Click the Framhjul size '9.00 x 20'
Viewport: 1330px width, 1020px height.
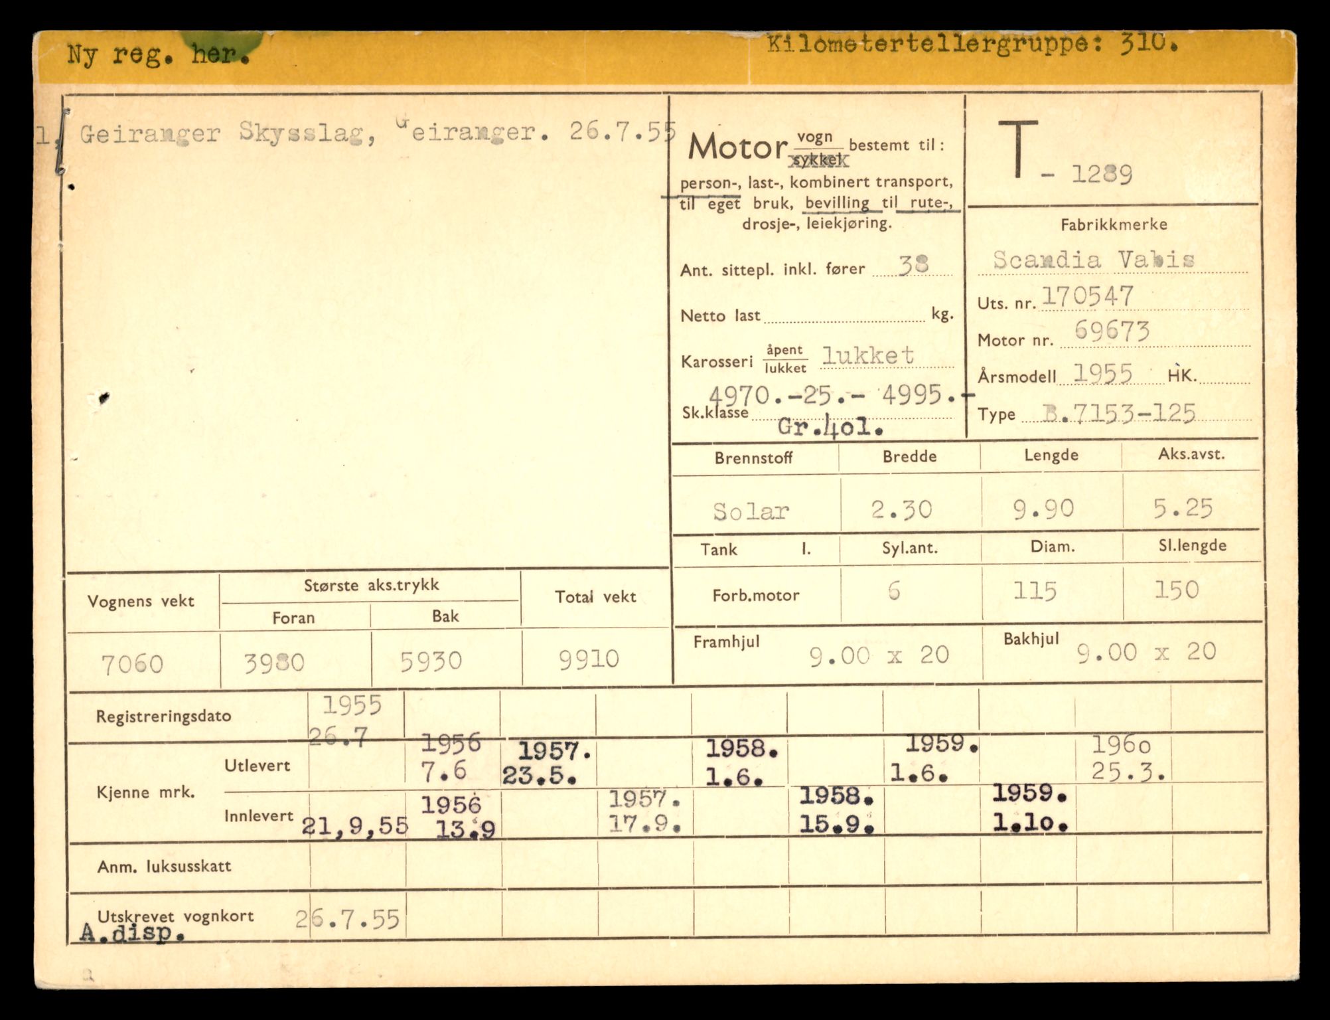pyautogui.click(x=879, y=655)
